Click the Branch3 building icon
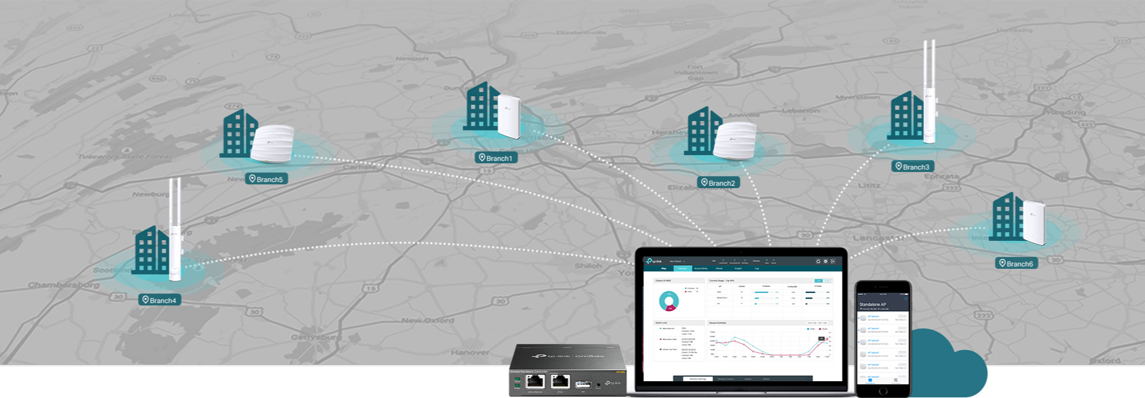The height and width of the screenshot is (398, 1145). coord(905,115)
